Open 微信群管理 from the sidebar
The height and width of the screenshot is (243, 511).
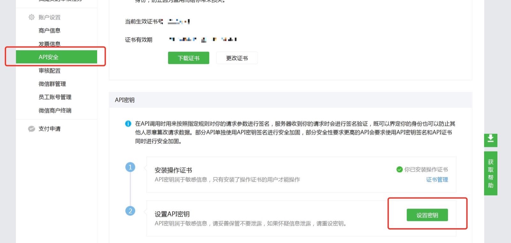pos(52,84)
